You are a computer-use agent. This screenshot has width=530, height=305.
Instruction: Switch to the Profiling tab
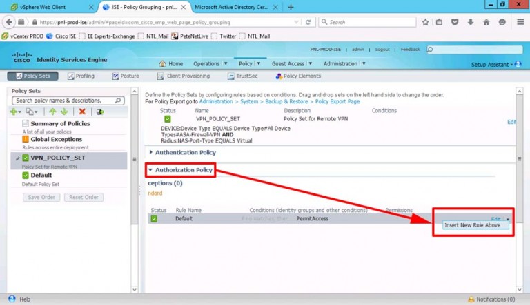pyautogui.click(x=81, y=76)
